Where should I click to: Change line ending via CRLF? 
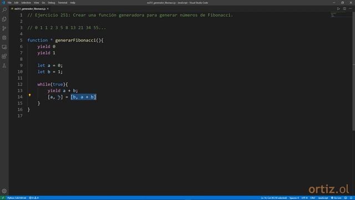click(x=313, y=198)
